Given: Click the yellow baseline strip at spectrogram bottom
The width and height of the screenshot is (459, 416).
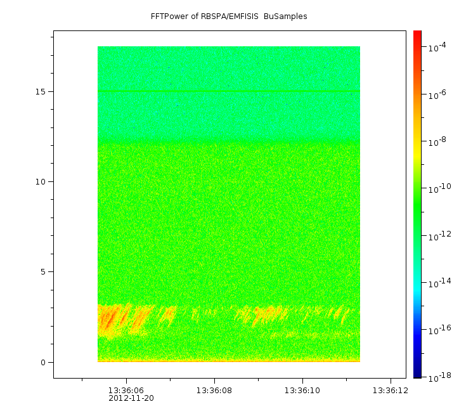Looking at the screenshot, I should [228, 360].
